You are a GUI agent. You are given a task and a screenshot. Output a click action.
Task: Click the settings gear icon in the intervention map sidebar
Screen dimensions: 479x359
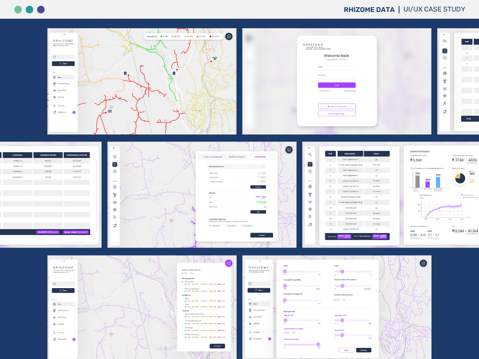click(115, 210)
